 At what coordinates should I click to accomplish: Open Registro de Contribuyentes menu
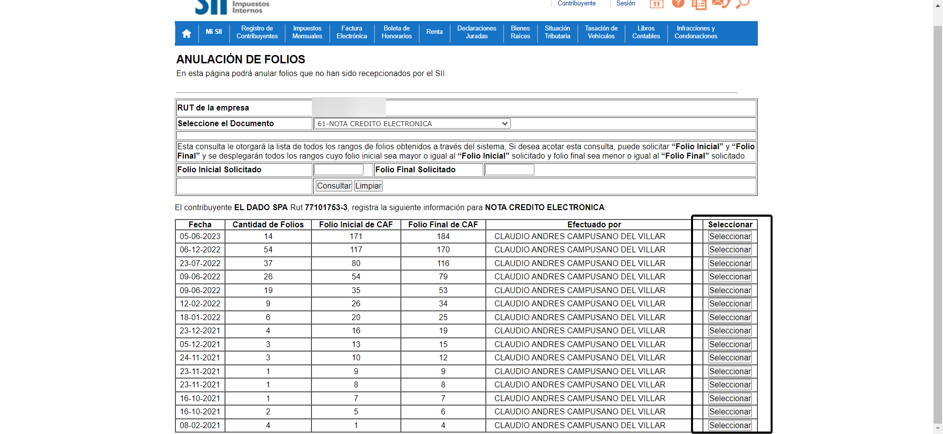(x=257, y=32)
